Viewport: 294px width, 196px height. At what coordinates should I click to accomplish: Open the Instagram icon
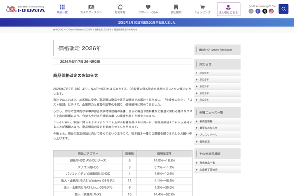[271, 11]
